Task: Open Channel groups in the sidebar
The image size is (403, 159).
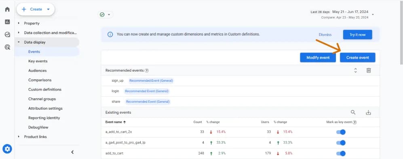Action: coord(42,99)
